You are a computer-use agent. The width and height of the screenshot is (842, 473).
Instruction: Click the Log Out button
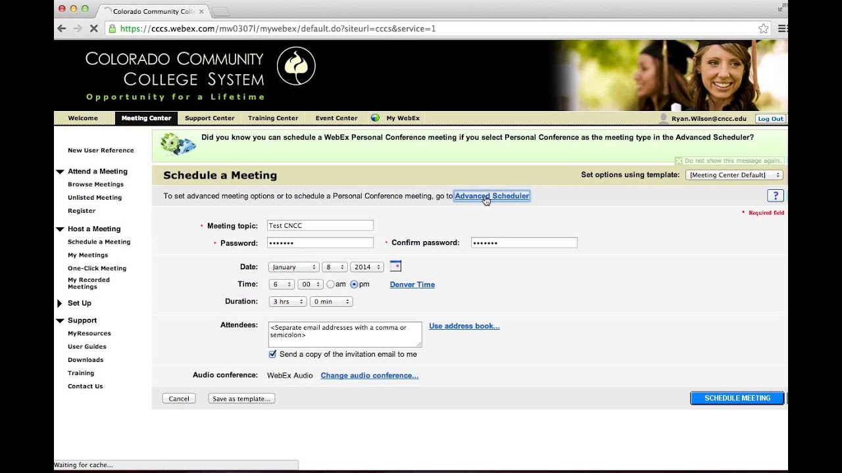coord(770,119)
